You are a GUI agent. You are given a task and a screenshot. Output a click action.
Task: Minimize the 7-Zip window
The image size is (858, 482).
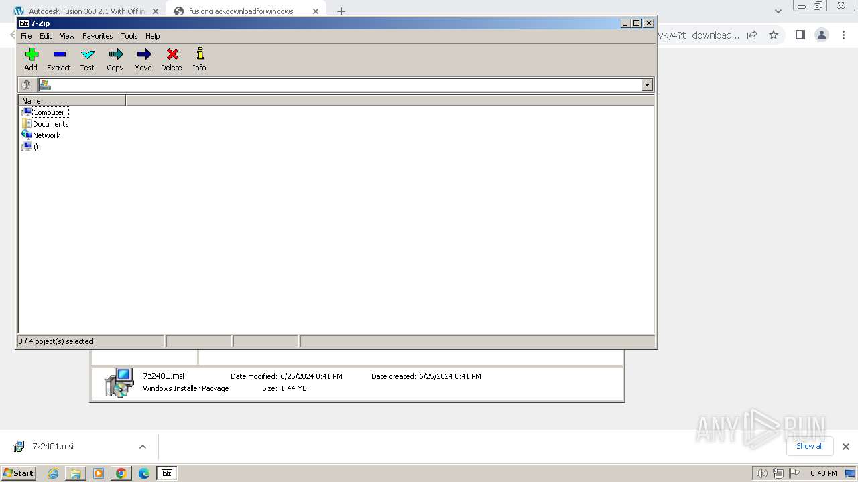[x=625, y=23]
